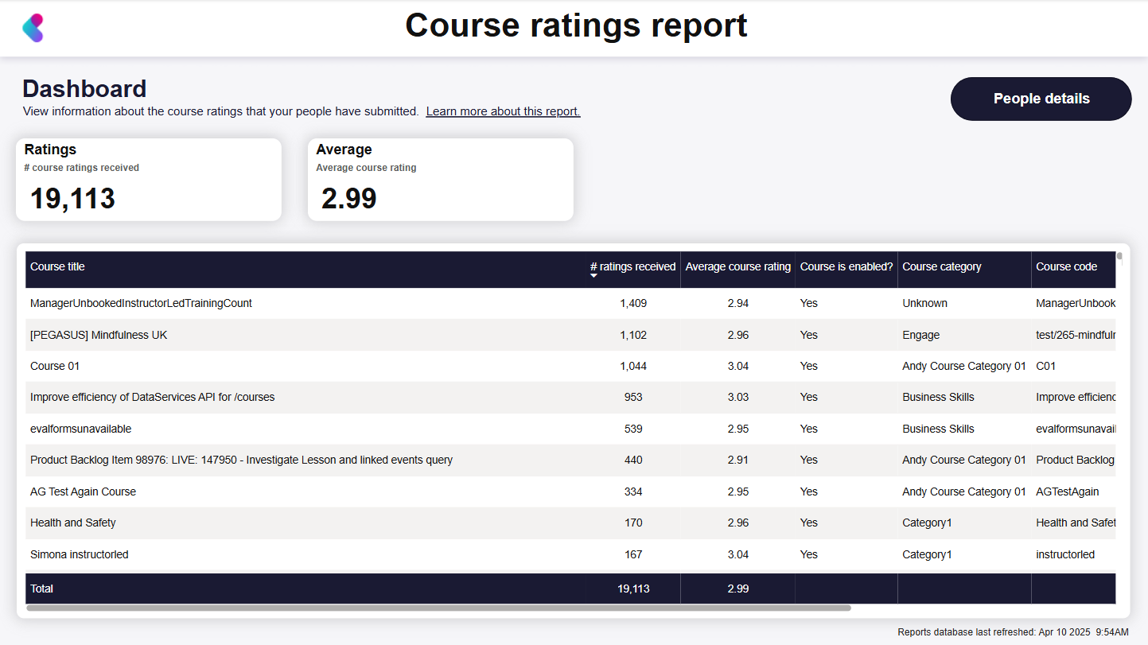The image size is (1148, 645).
Task: Select the "Simona instructorled" course row
Action: click(x=318, y=554)
